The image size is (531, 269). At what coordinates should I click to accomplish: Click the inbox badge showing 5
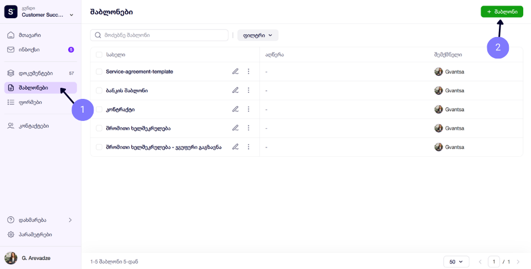point(71,50)
